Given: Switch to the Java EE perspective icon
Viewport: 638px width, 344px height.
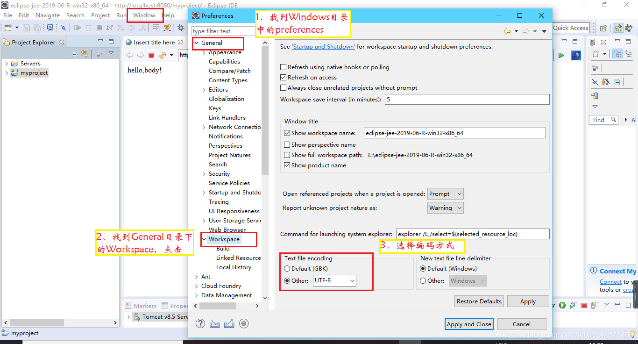Looking at the screenshot, I should (x=618, y=28).
